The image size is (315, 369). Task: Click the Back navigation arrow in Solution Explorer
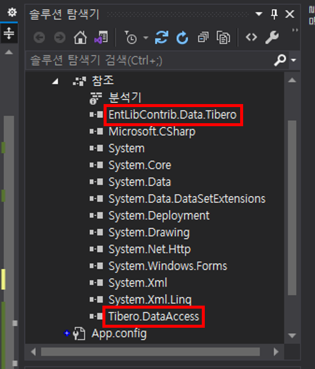[x=39, y=38]
